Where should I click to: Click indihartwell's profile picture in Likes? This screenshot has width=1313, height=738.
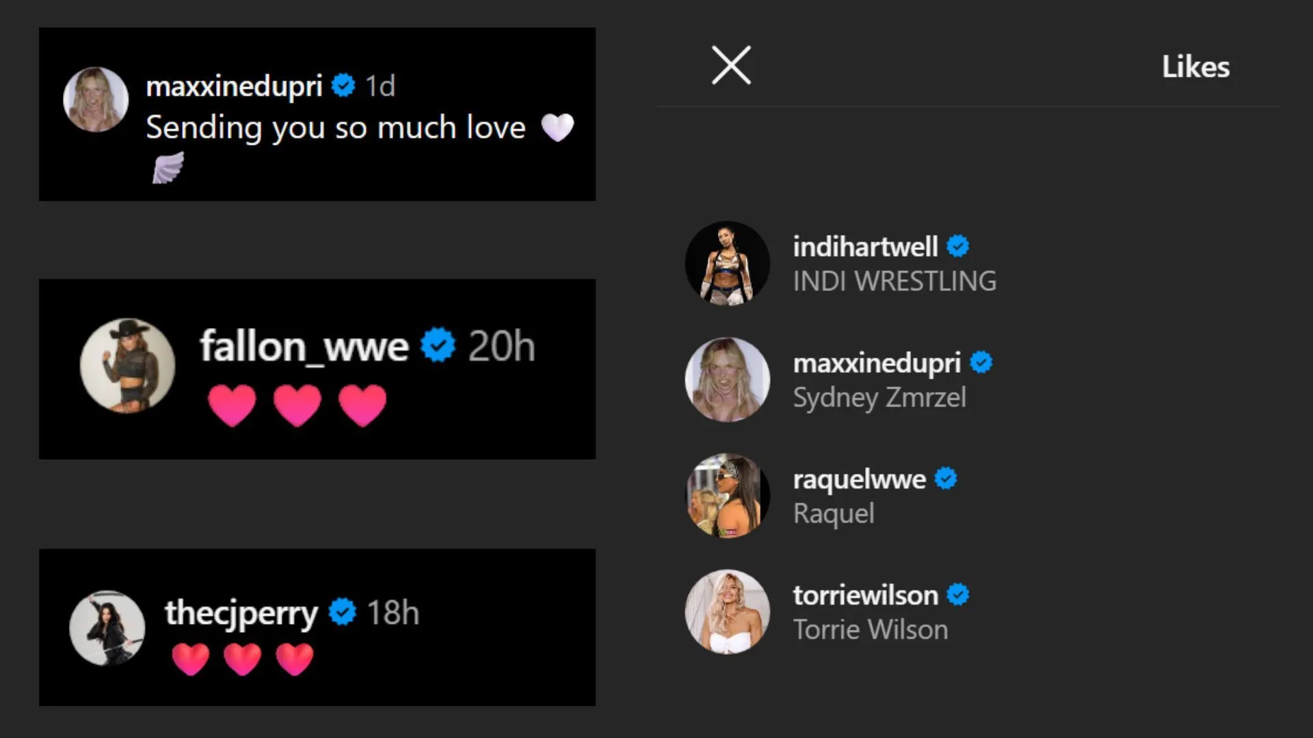(728, 263)
